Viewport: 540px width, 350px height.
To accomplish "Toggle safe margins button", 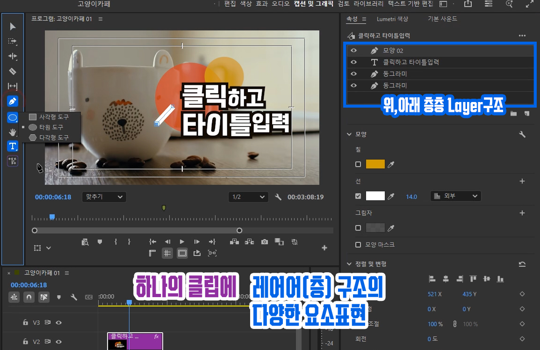I will [182, 254].
